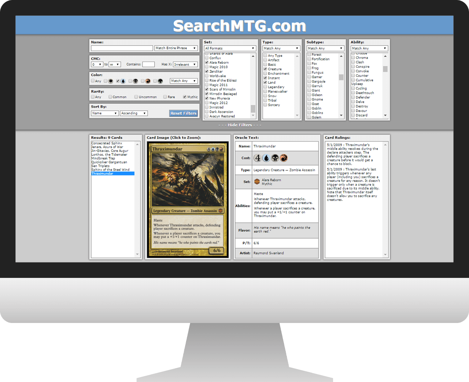This screenshot has height=382, width=469.
Task: Toggle the Any rarity checkbox
Action: (93, 97)
